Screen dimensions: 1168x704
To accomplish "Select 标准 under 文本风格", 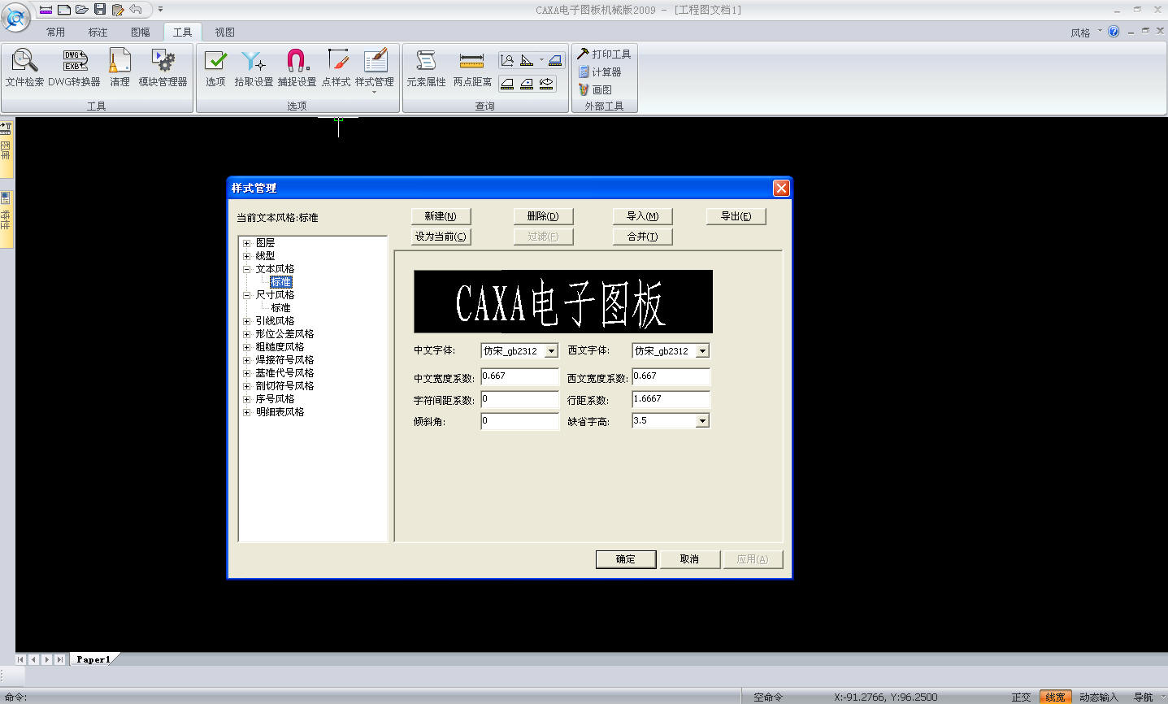I will 281,282.
